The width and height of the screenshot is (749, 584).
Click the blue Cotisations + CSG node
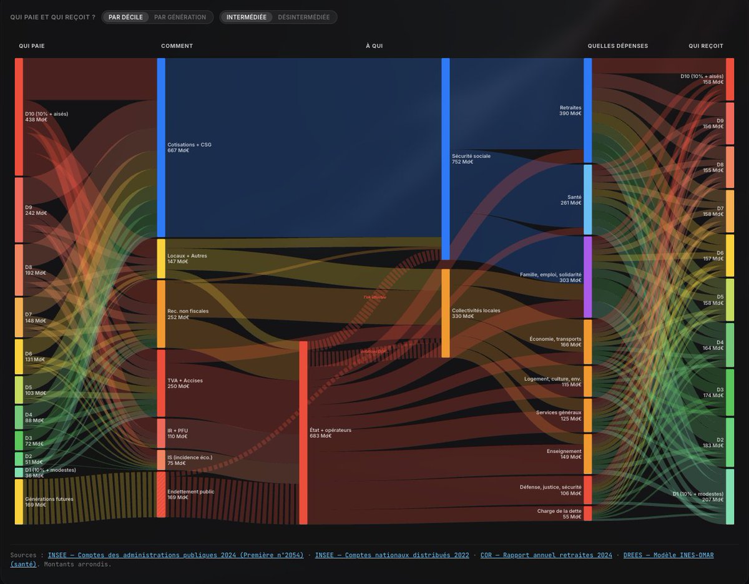click(161, 147)
